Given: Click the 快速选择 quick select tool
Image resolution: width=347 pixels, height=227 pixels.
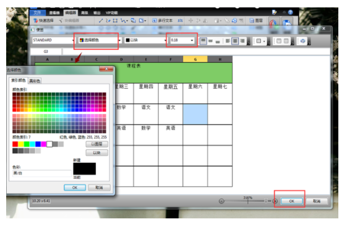Looking at the screenshot, I should coord(43,21).
